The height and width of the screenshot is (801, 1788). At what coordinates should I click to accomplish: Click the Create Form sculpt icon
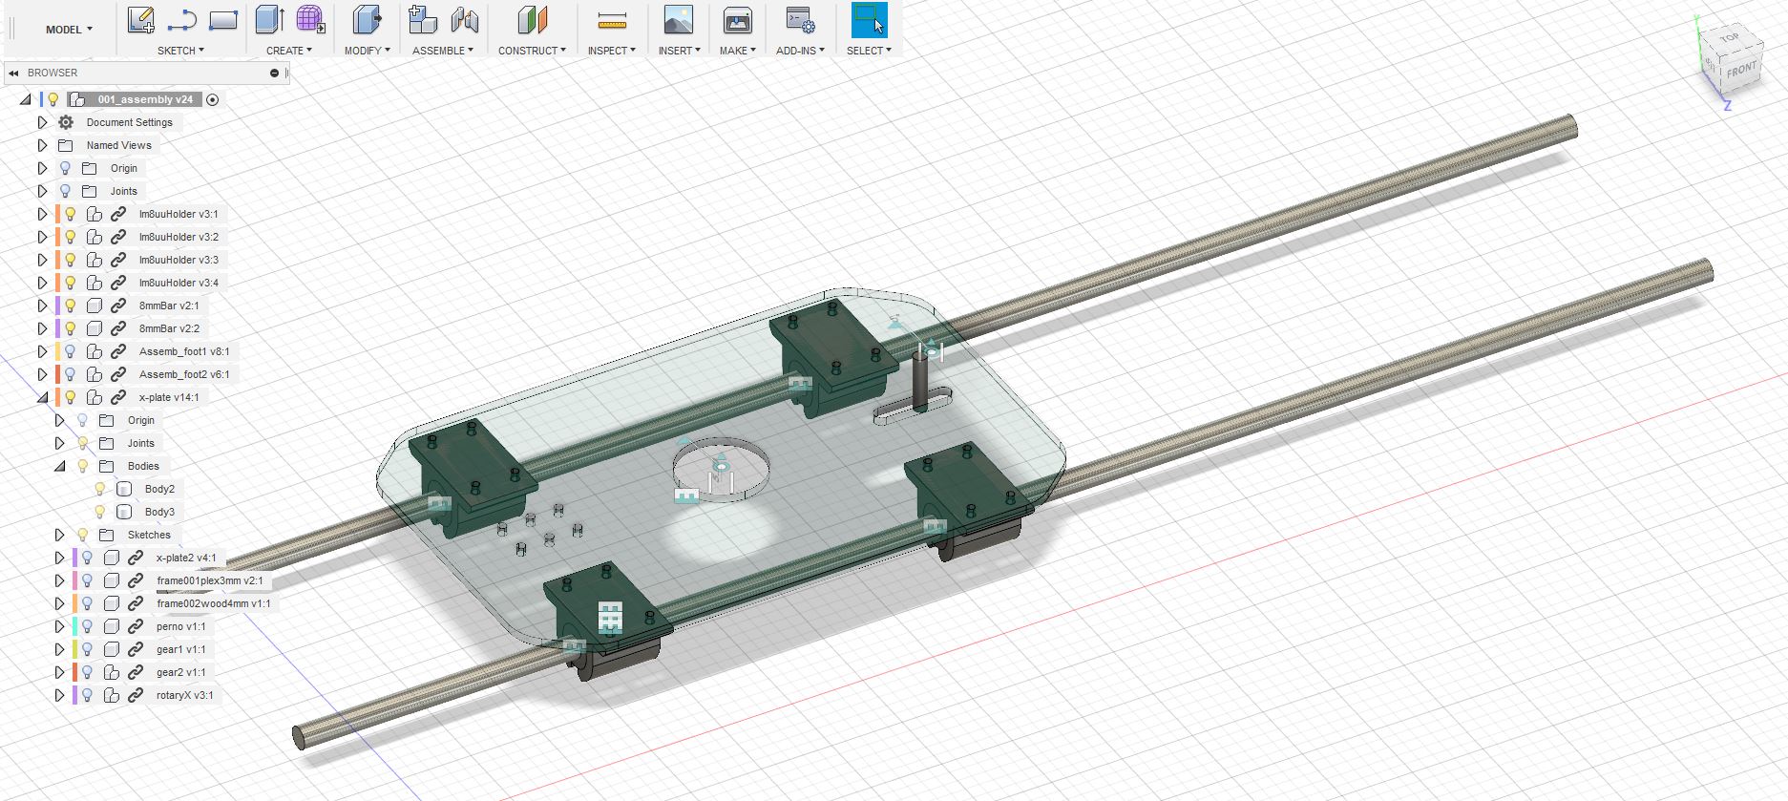tap(310, 20)
